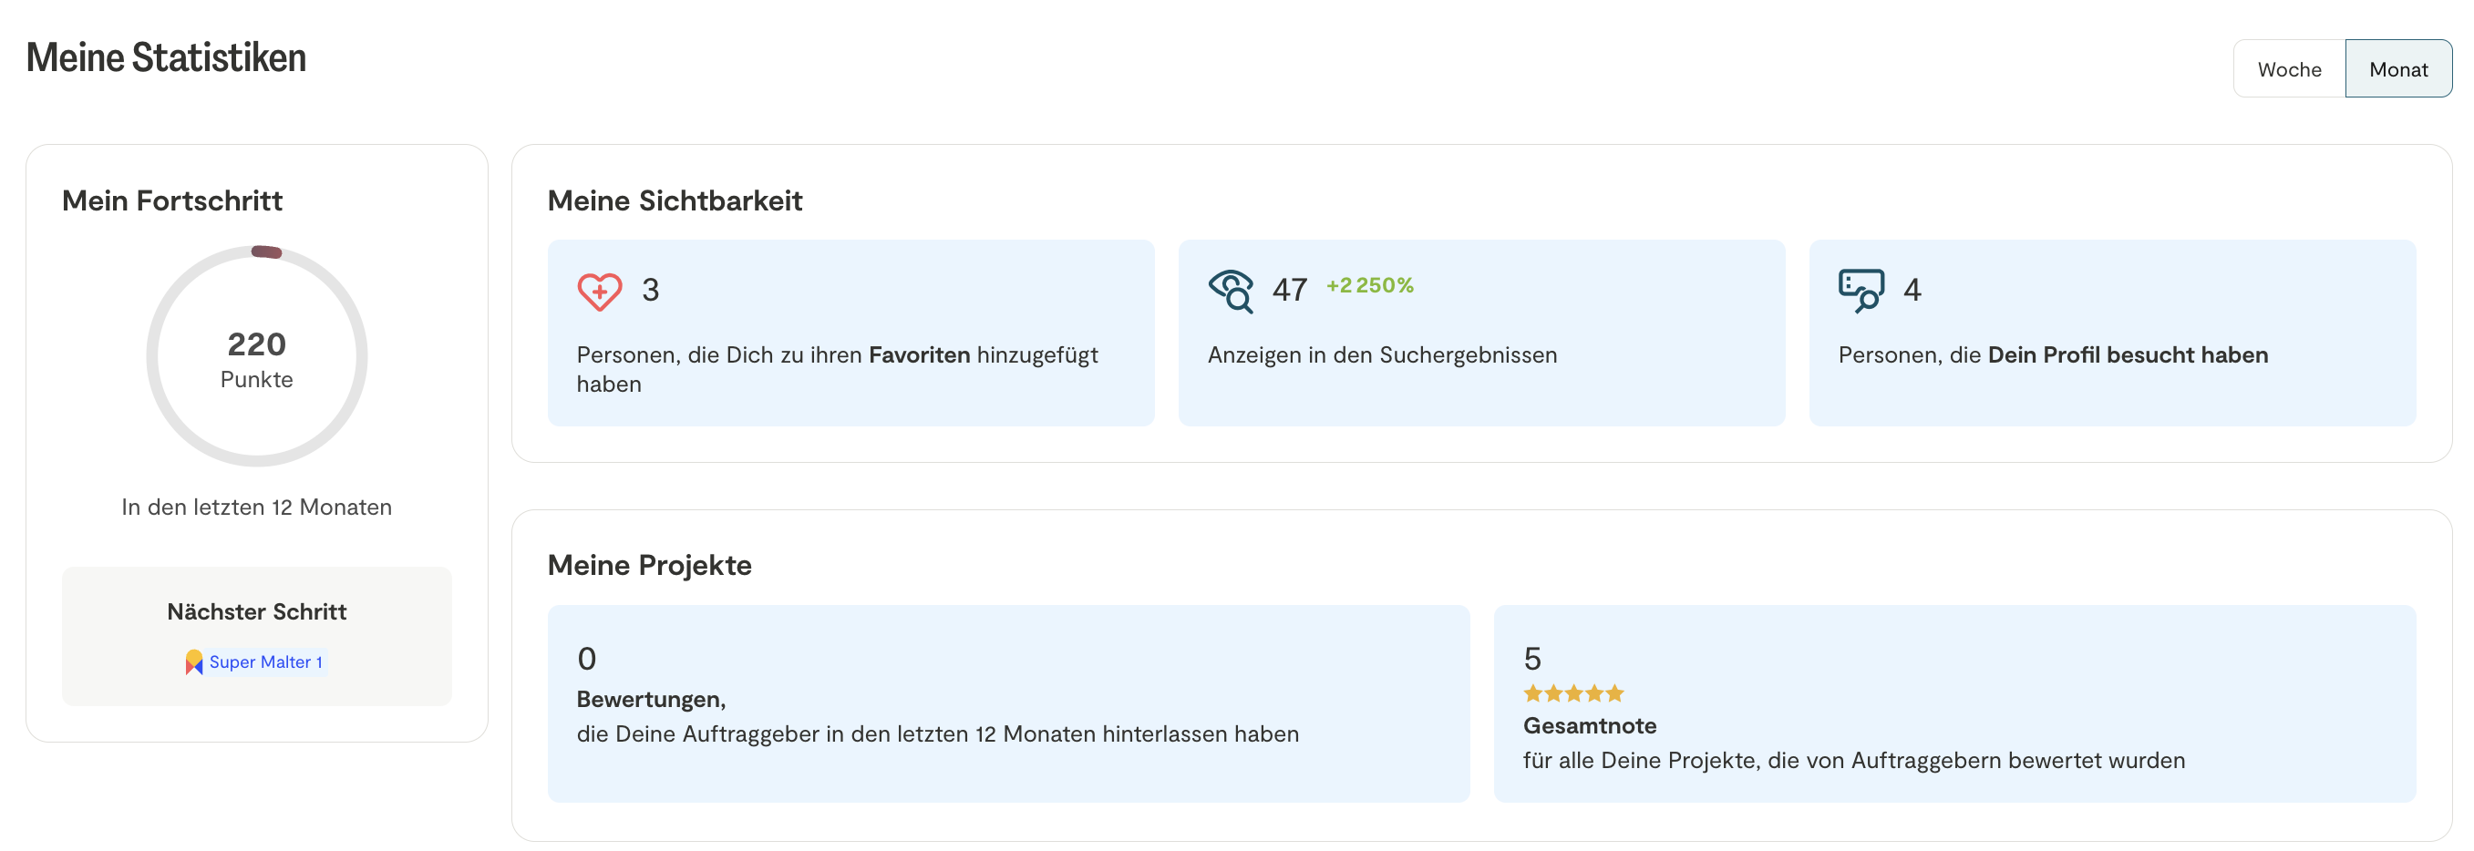Click the eye search impressions icon
The width and height of the screenshot is (2474, 851).
[1231, 291]
